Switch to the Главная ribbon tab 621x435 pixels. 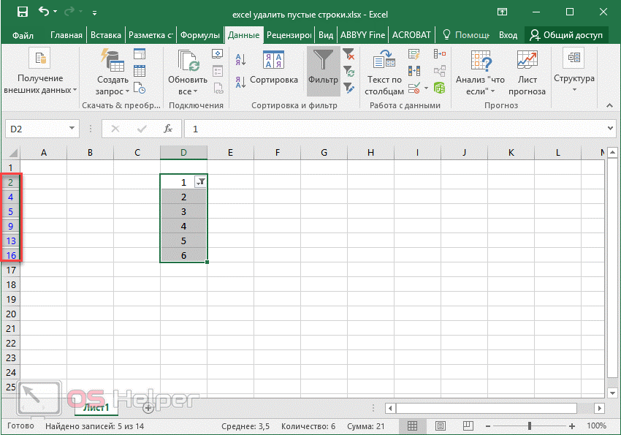point(66,34)
